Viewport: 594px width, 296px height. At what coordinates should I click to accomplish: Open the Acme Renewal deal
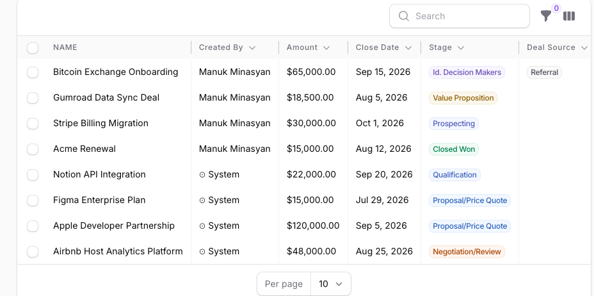[84, 149]
